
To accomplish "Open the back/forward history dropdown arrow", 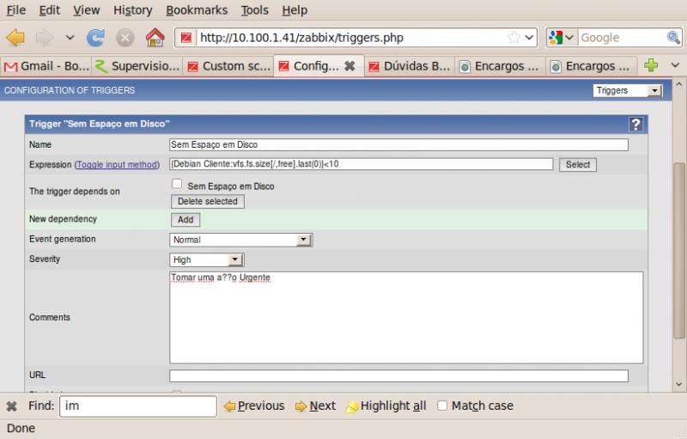I will [70, 38].
